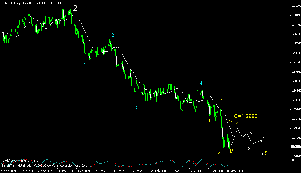Select the yellow C=1,2960 target annotation
The height and width of the screenshot is (173, 301).
pos(246,116)
